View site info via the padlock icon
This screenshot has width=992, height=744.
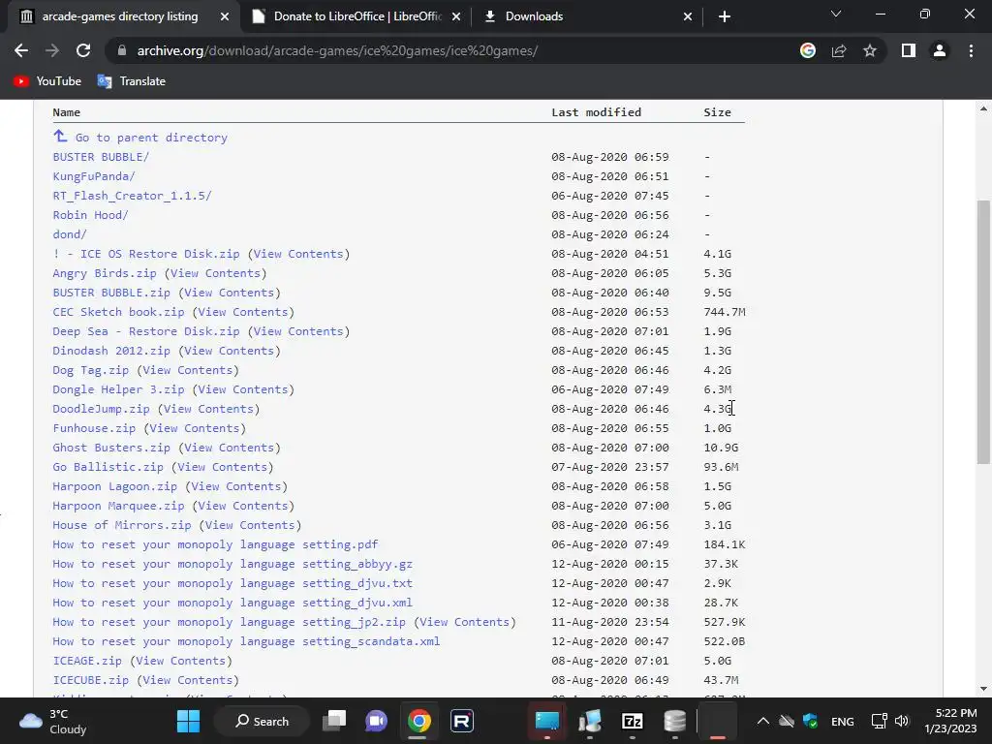click(x=122, y=50)
